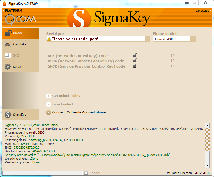
Task: Click the 'Unlocking phone...Done' log line
Action: tap(22, 159)
